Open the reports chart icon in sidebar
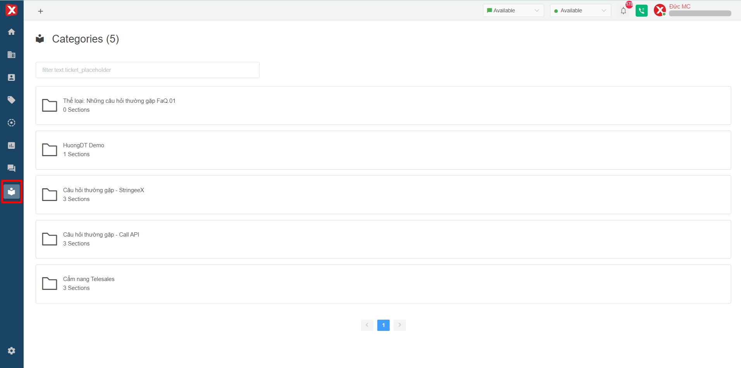 click(x=12, y=145)
